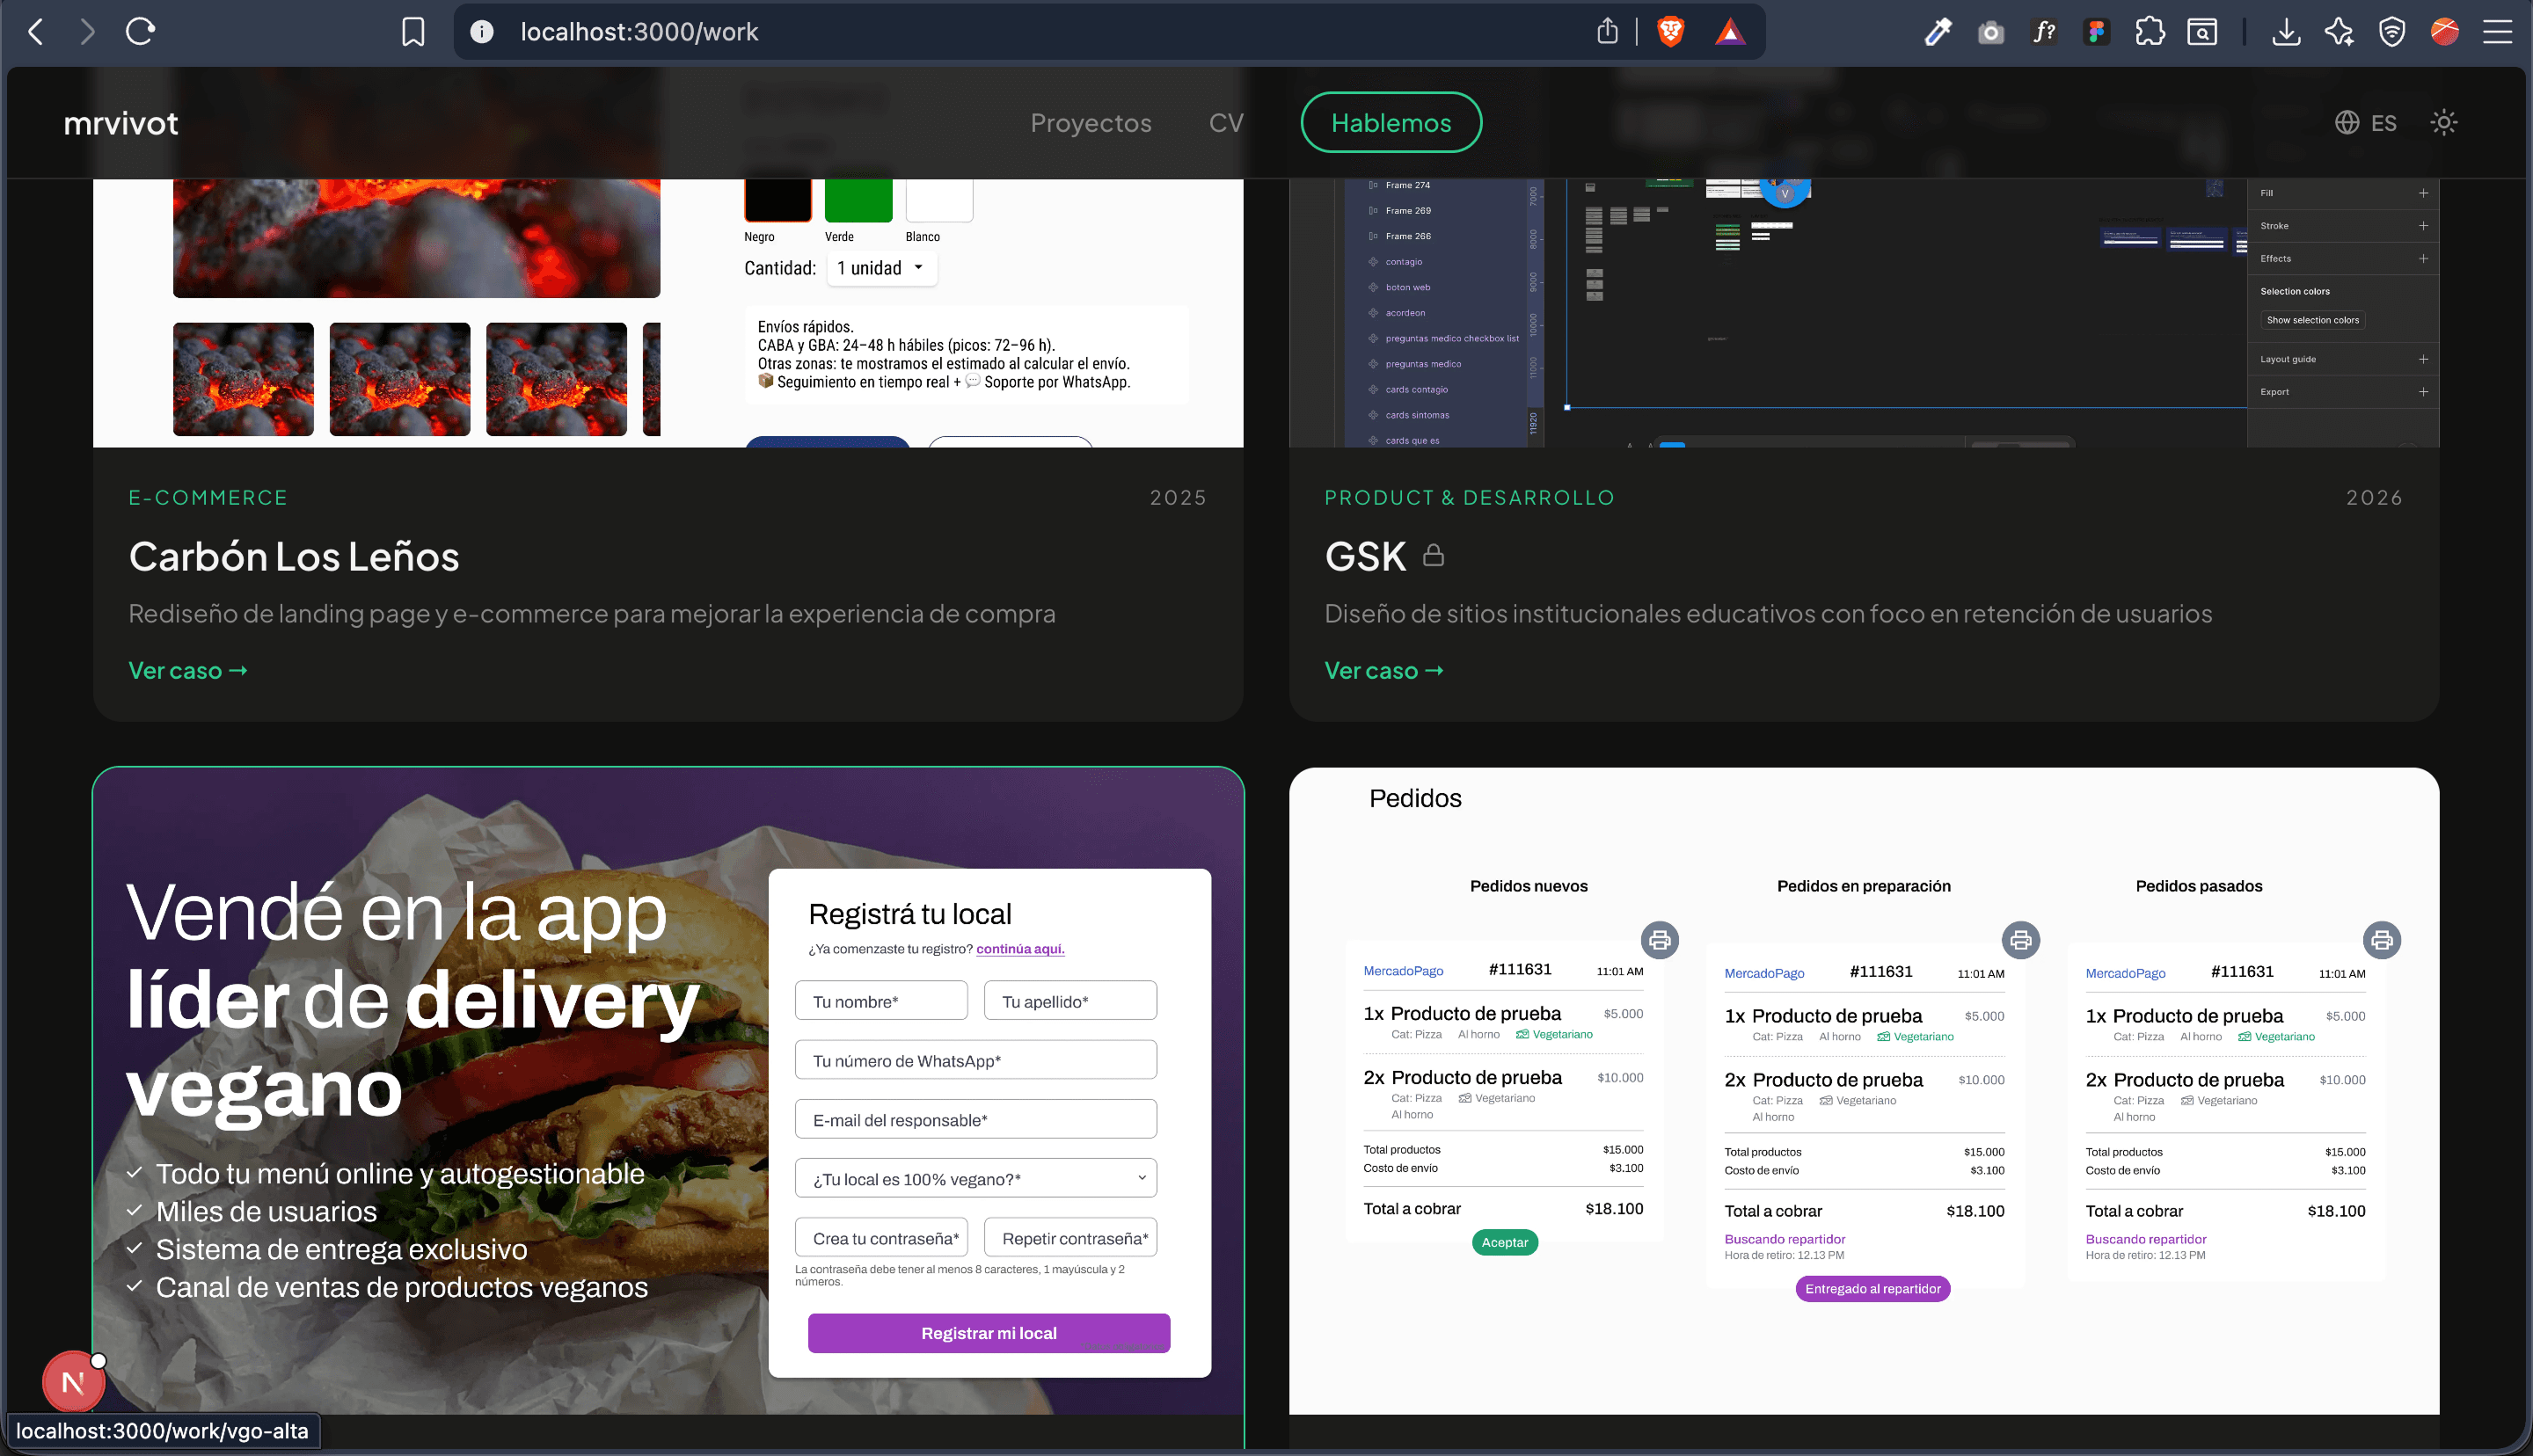Open the Proyectos nav item
This screenshot has height=1456, width=2533.
point(1091,123)
